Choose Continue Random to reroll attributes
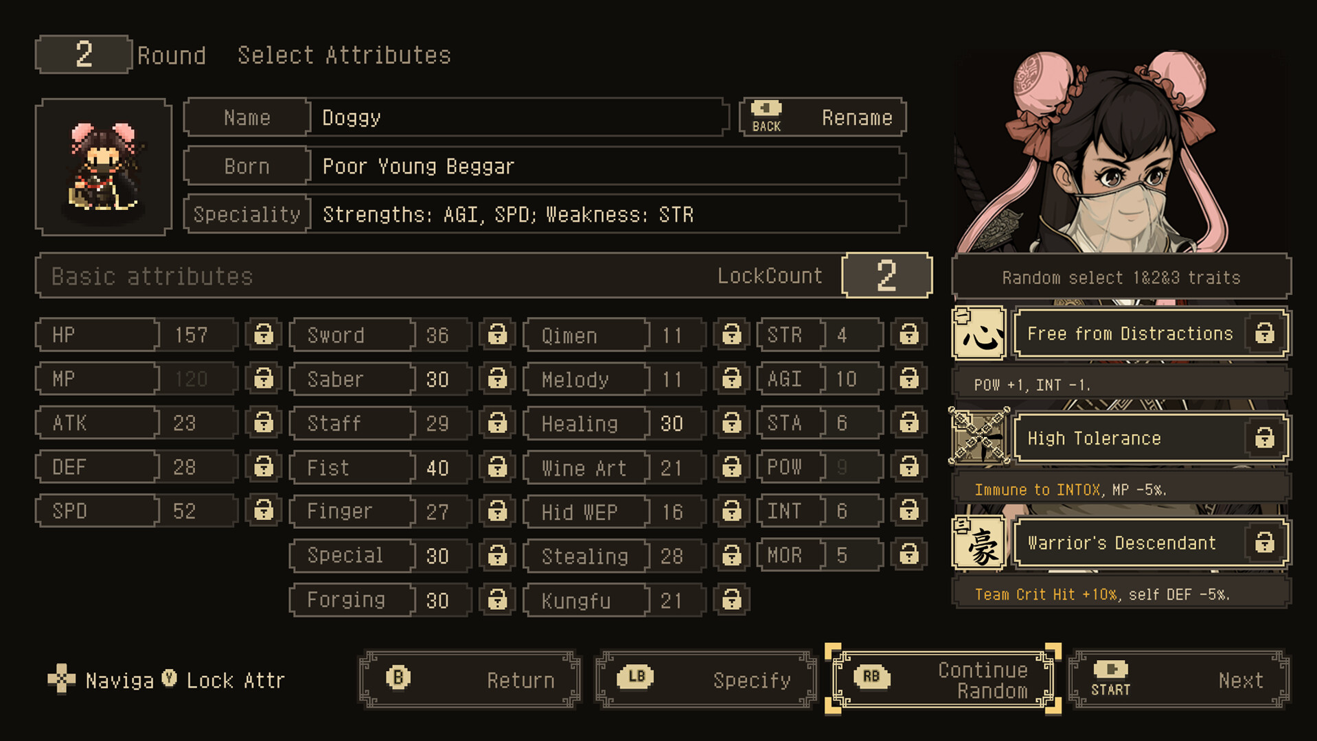1317x741 pixels. [943, 680]
